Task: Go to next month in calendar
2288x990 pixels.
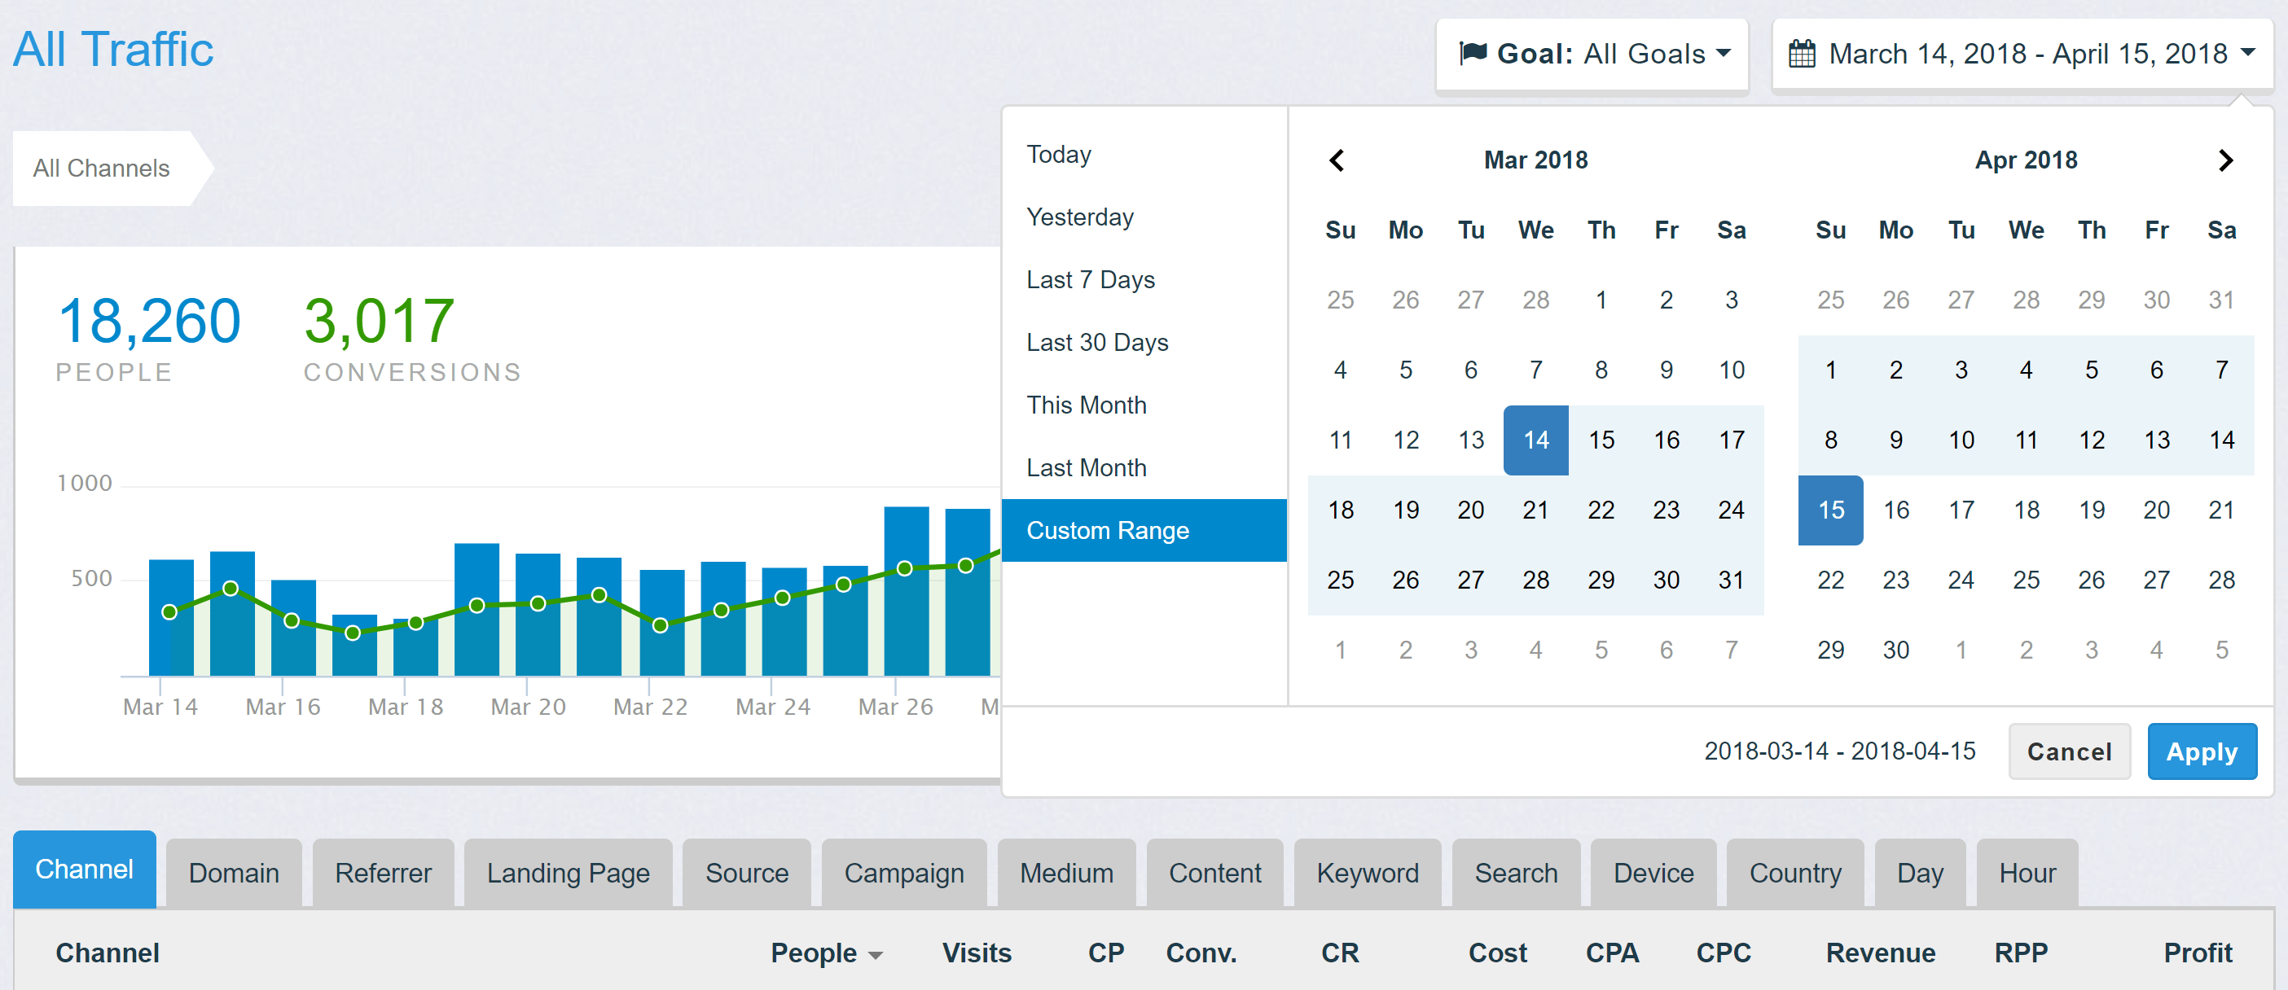Action: [x=2225, y=160]
